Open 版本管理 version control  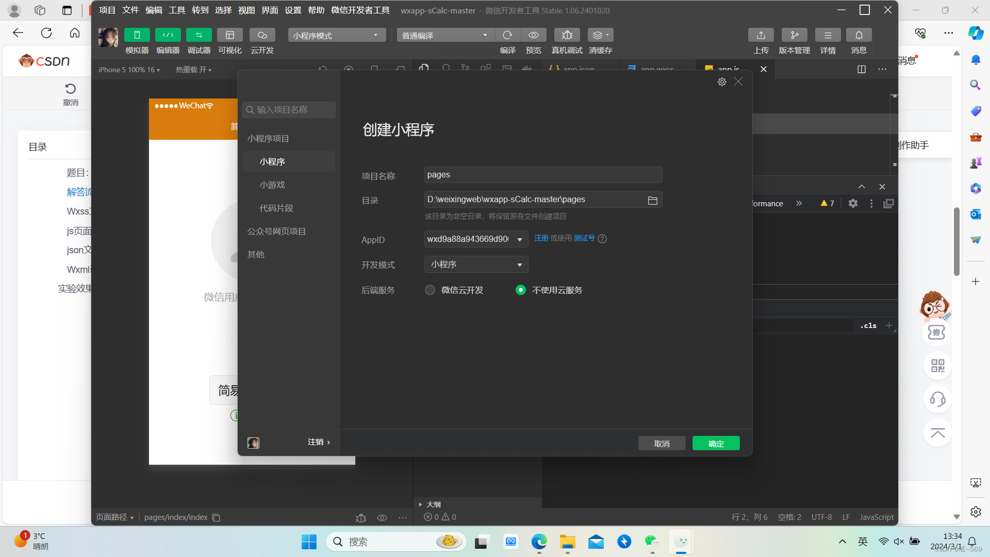[x=794, y=35]
